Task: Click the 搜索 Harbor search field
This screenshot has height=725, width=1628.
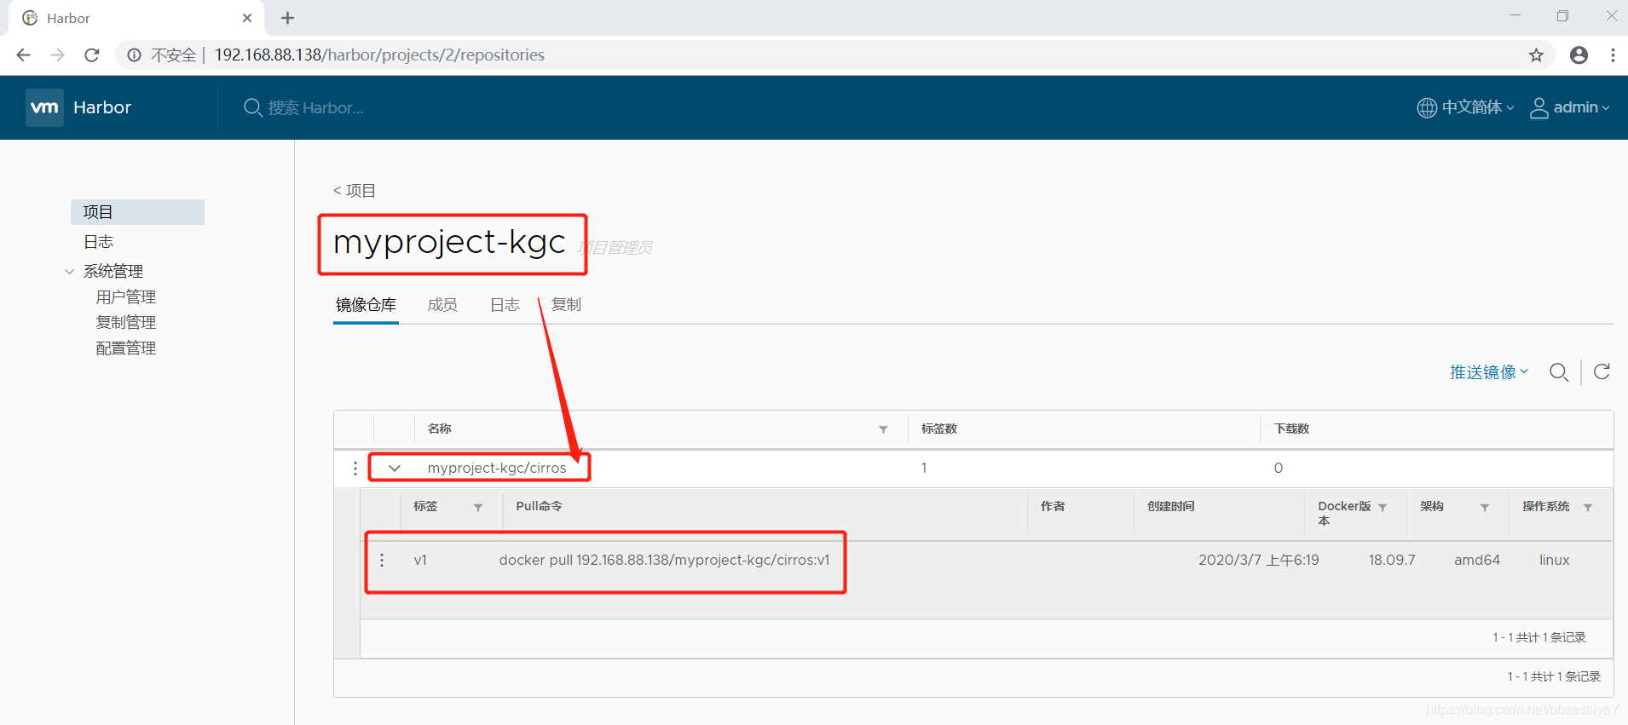Action: (x=315, y=108)
